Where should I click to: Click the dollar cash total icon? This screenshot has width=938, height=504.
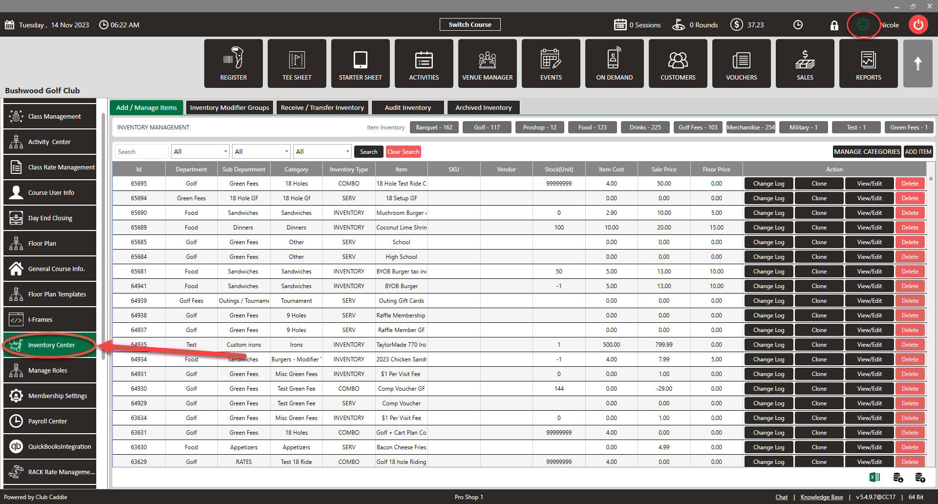736,24
